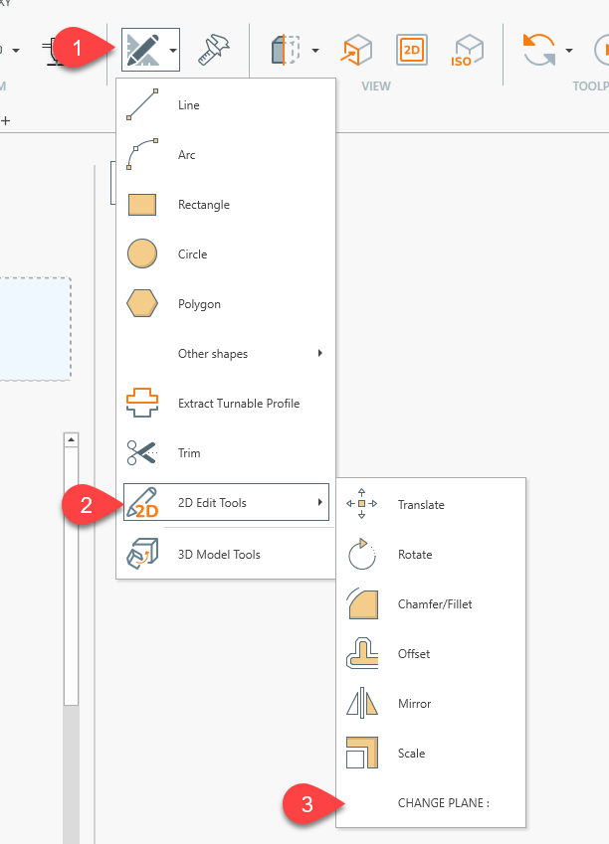609x844 pixels.
Task: Expand the section view dropdown arrow
Action: tap(315, 50)
